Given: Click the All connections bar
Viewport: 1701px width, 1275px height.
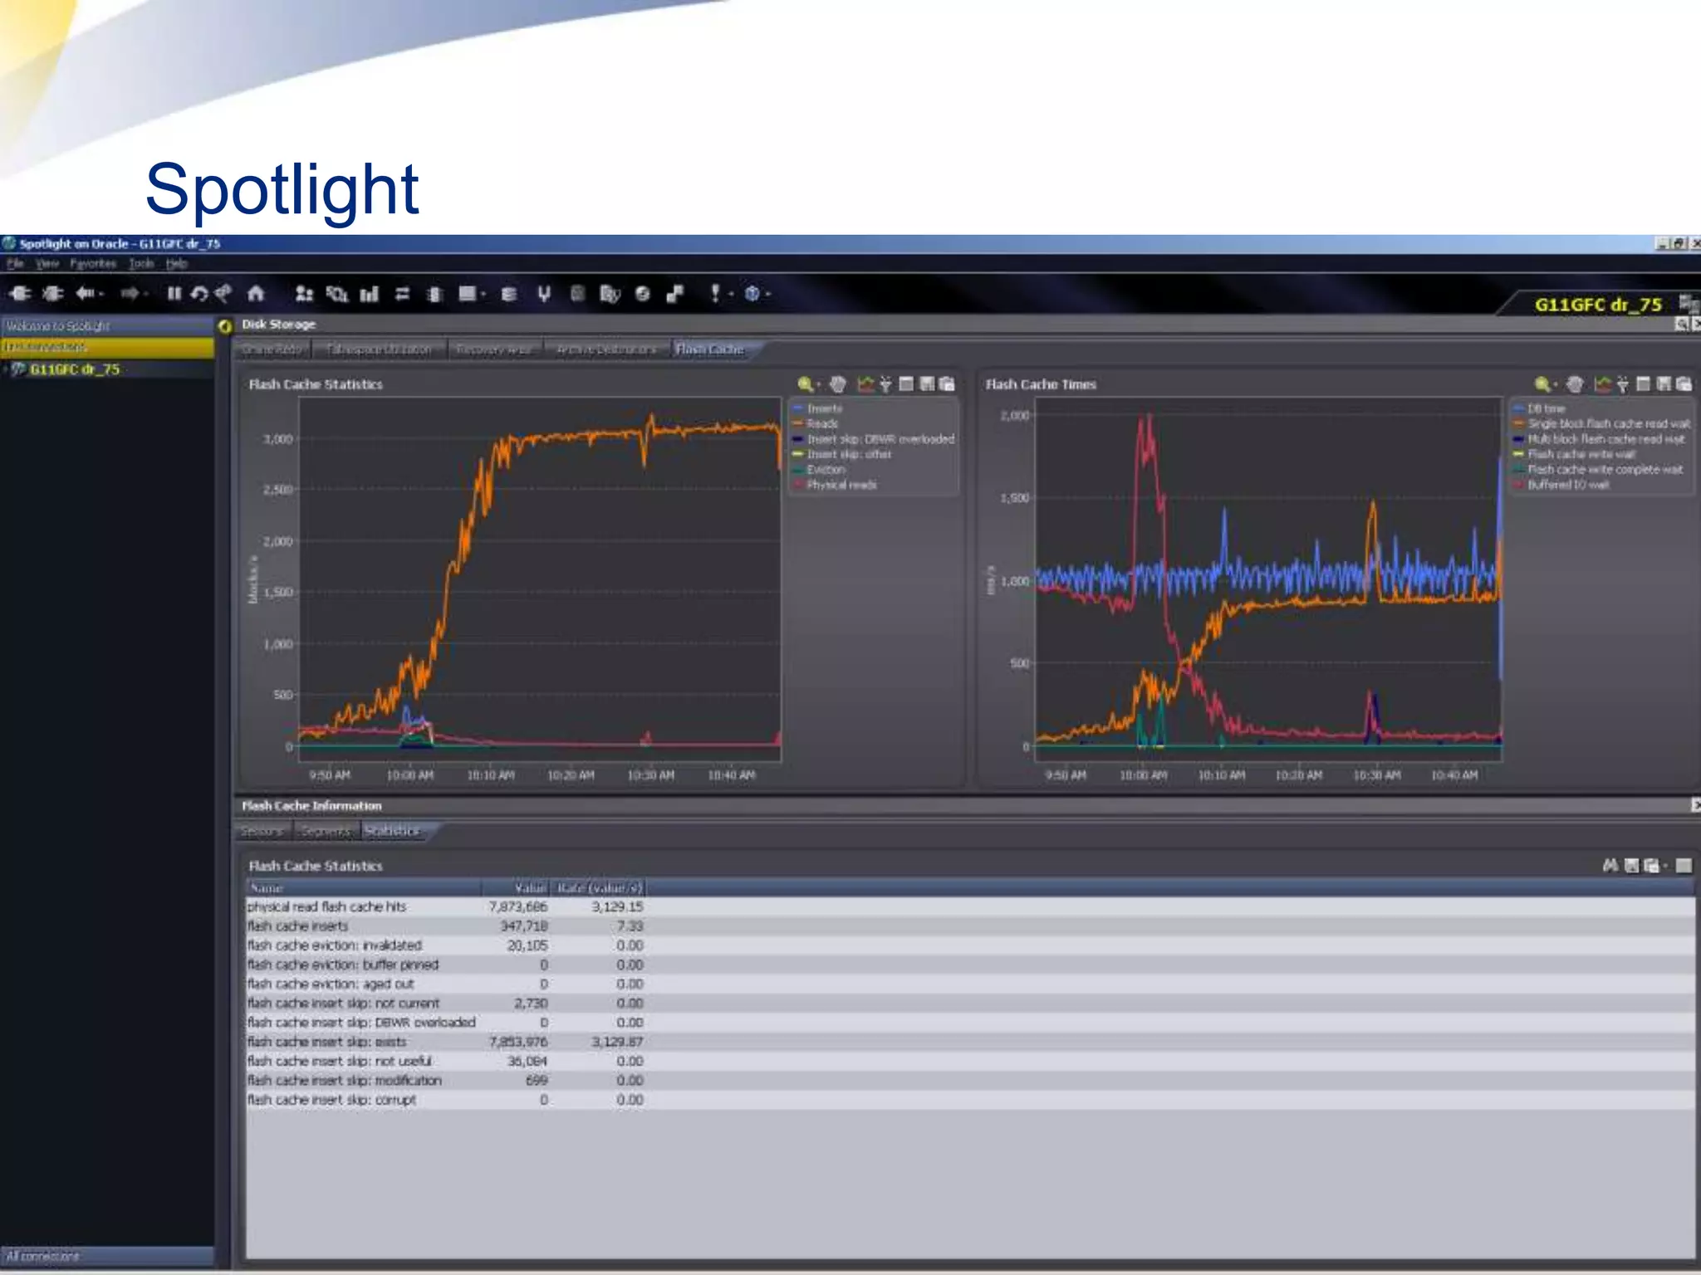Looking at the screenshot, I should click(x=106, y=1256).
